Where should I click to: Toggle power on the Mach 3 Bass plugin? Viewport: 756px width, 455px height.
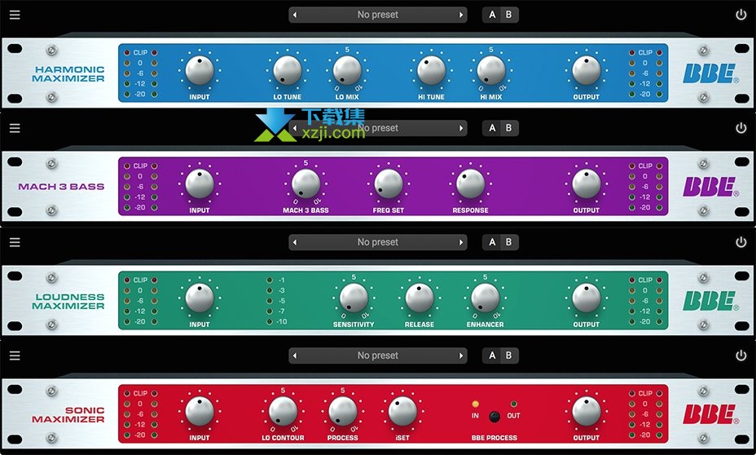[741, 128]
